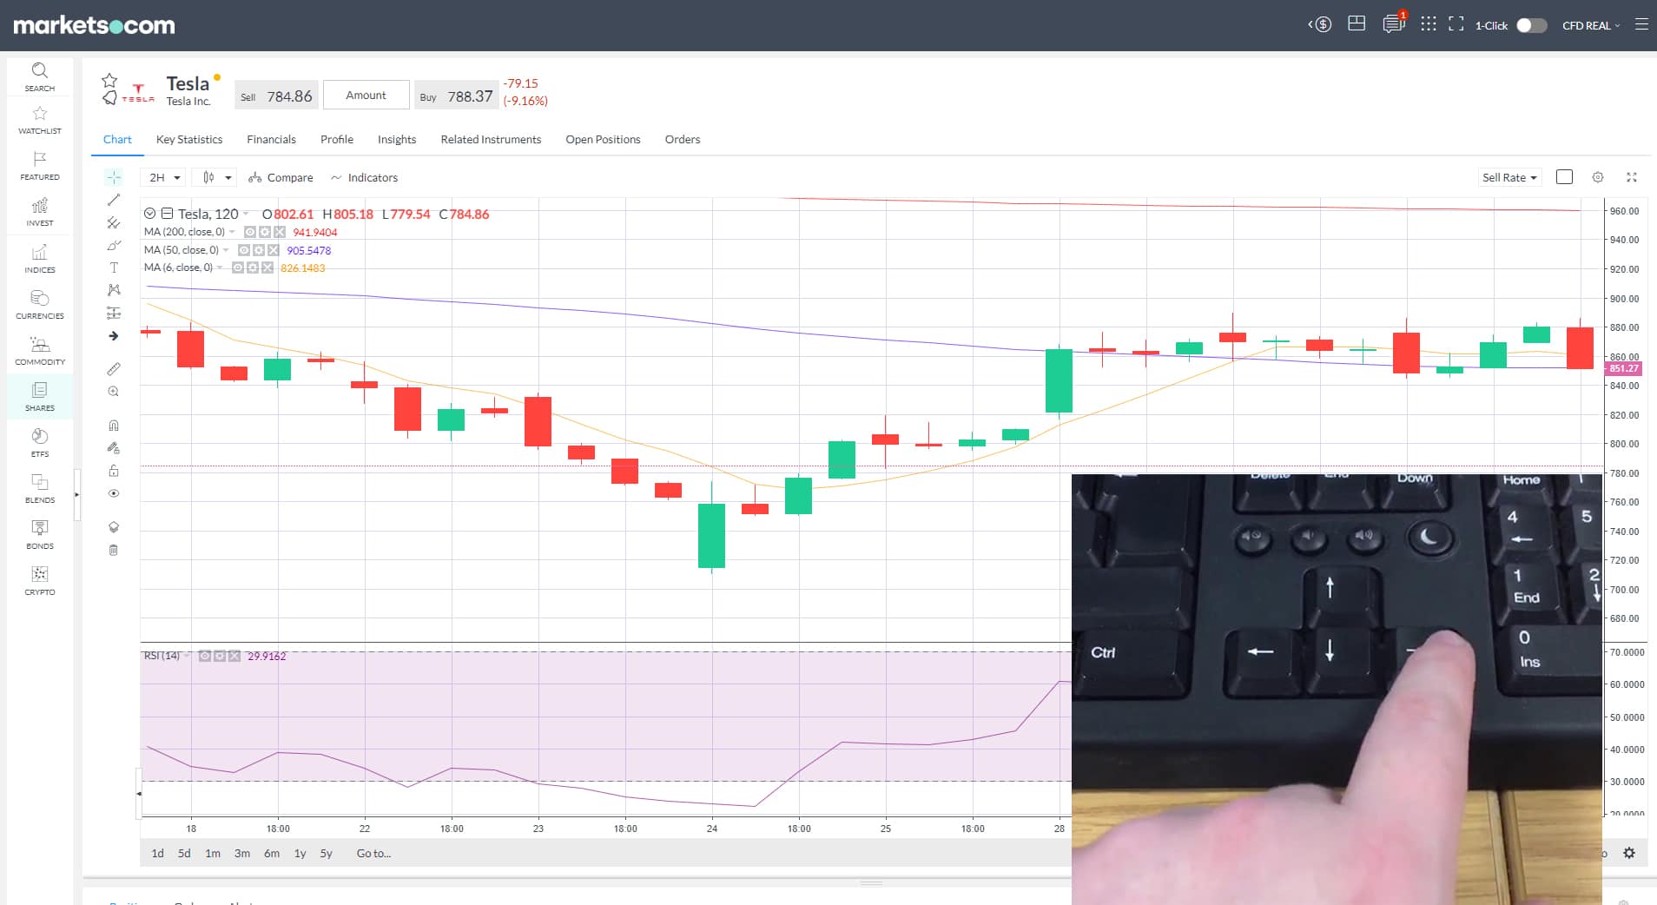
Task: Click the Sell 784.86 button
Action: point(276,96)
